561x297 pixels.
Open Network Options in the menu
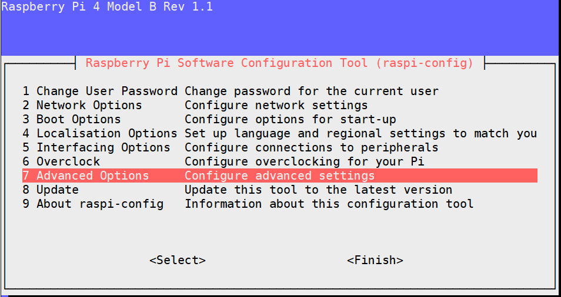point(82,105)
